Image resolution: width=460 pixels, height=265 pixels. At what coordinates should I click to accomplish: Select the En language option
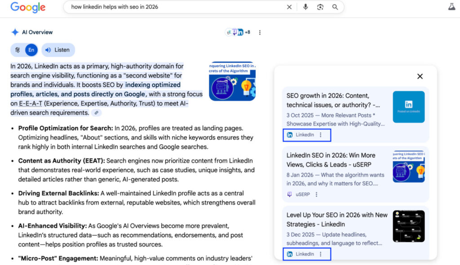31,50
